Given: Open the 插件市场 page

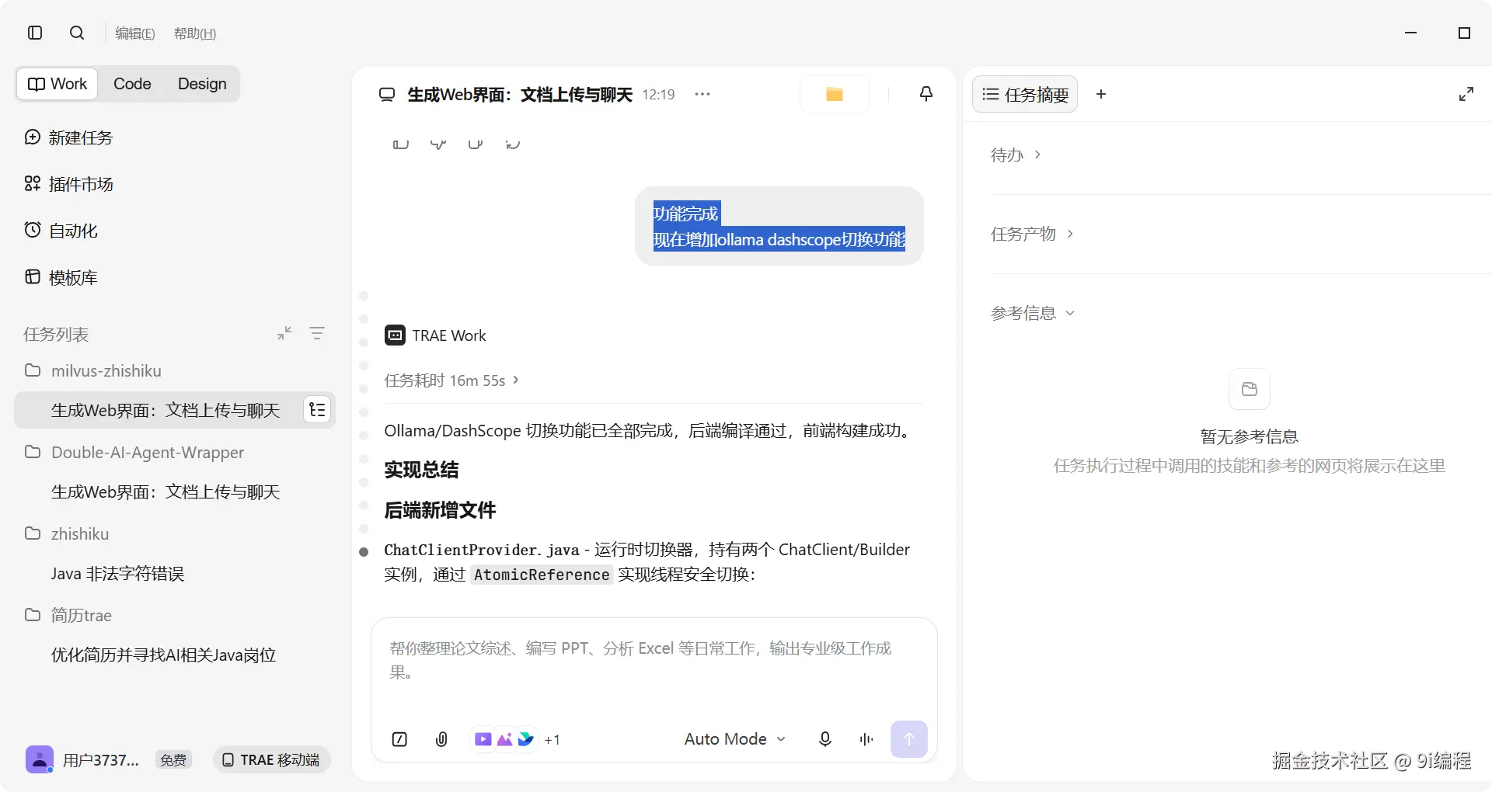Looking at the screenshot, I should (81, 184).
